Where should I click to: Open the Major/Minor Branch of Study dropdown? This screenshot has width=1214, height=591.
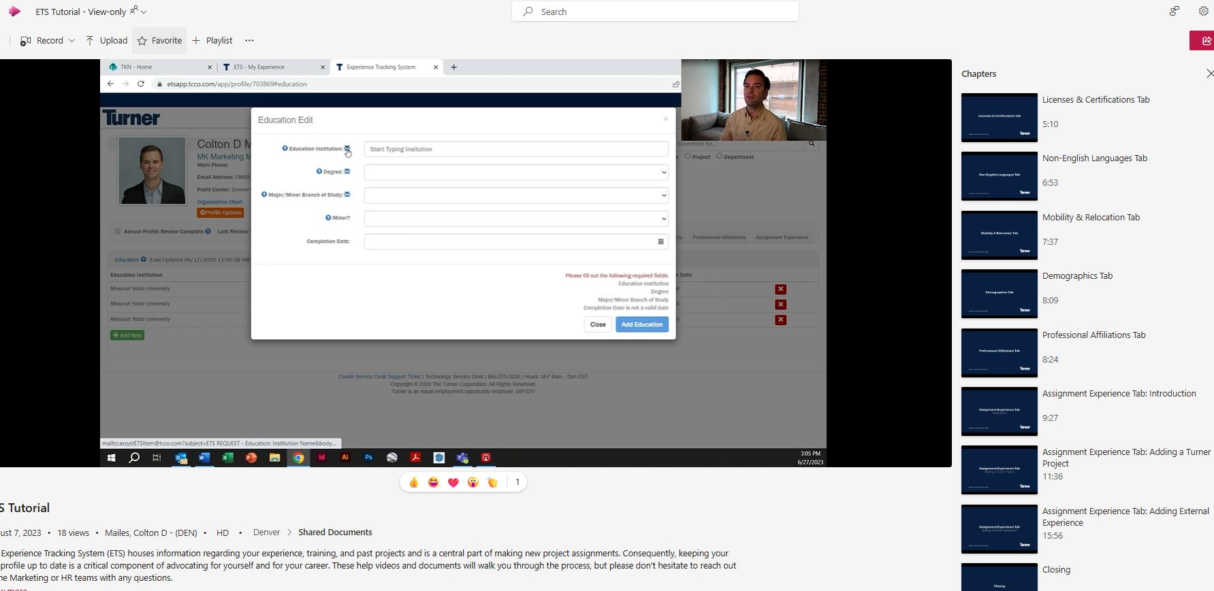(516, 195)
